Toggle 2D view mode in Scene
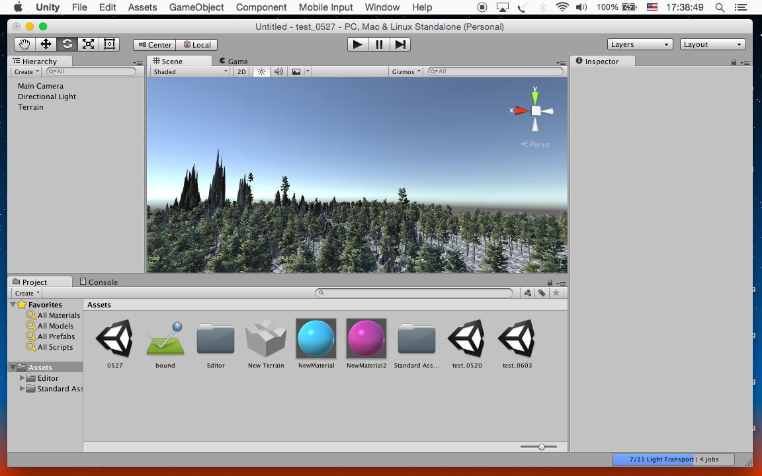This screenshot has width=762, height=476. point(241,71)
